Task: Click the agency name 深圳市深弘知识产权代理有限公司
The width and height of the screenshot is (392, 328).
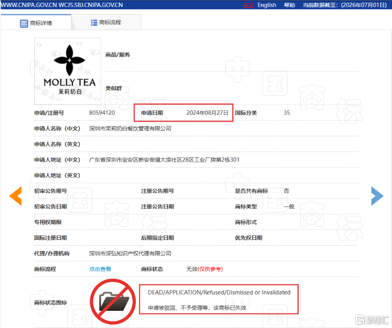Action: pos(130,253)
